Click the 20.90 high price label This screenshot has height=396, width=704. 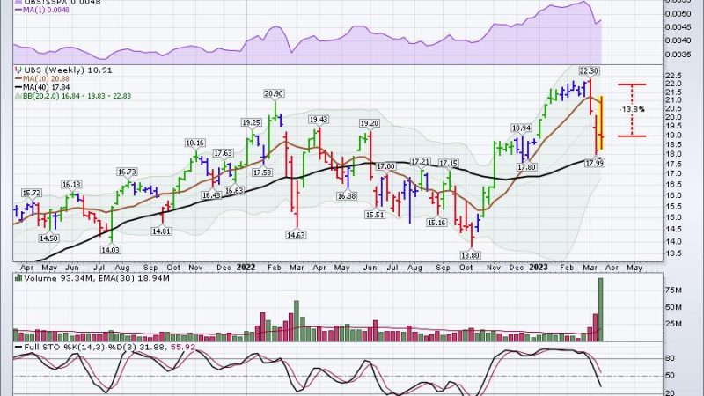(274, 93)
